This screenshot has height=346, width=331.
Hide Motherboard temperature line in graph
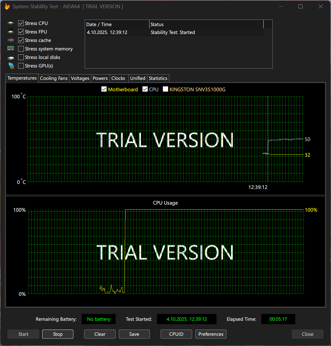pos(104,89)
